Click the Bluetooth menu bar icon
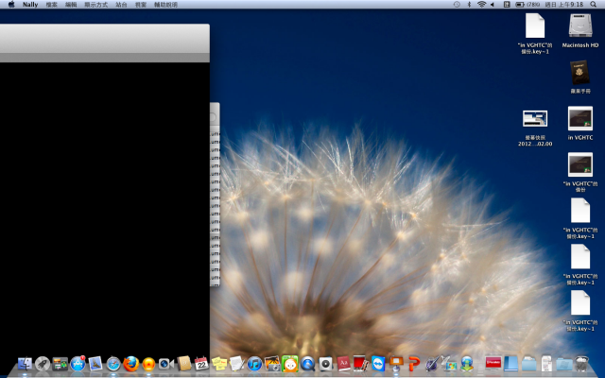This screenshot has height=378, width=605. (x=469, y=4)
